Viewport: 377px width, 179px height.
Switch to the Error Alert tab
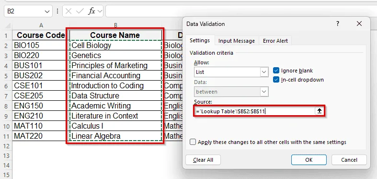click(275, 41)
